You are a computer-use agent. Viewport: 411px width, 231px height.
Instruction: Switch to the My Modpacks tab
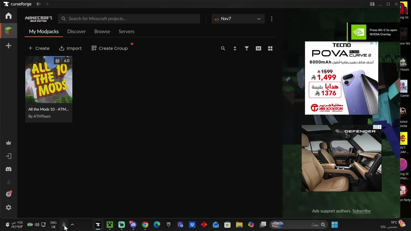(44, 31)
